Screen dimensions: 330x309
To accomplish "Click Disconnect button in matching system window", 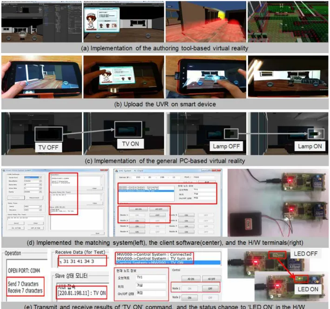I will click(34, 197).
